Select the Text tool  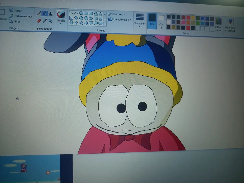click(50, 14)
